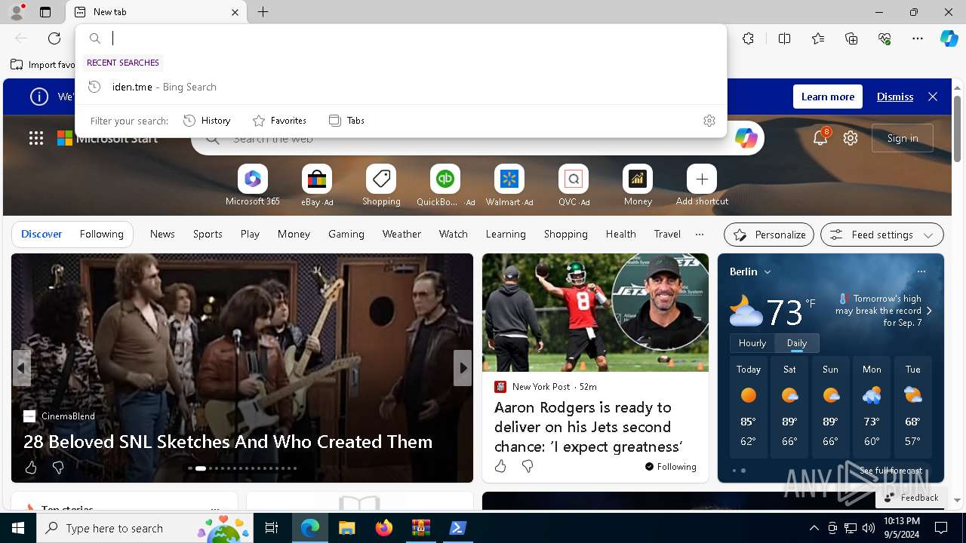
Task: Show more feed categories ellipsis
Action: point(699,235)
